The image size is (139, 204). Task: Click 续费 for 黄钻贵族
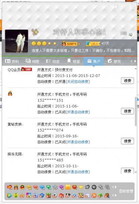pyautogui.click(x=127, y=141)
